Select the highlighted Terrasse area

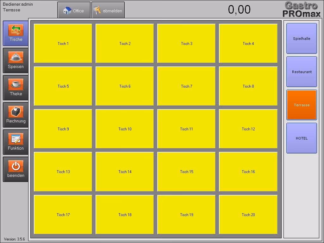tap(302, 105)
